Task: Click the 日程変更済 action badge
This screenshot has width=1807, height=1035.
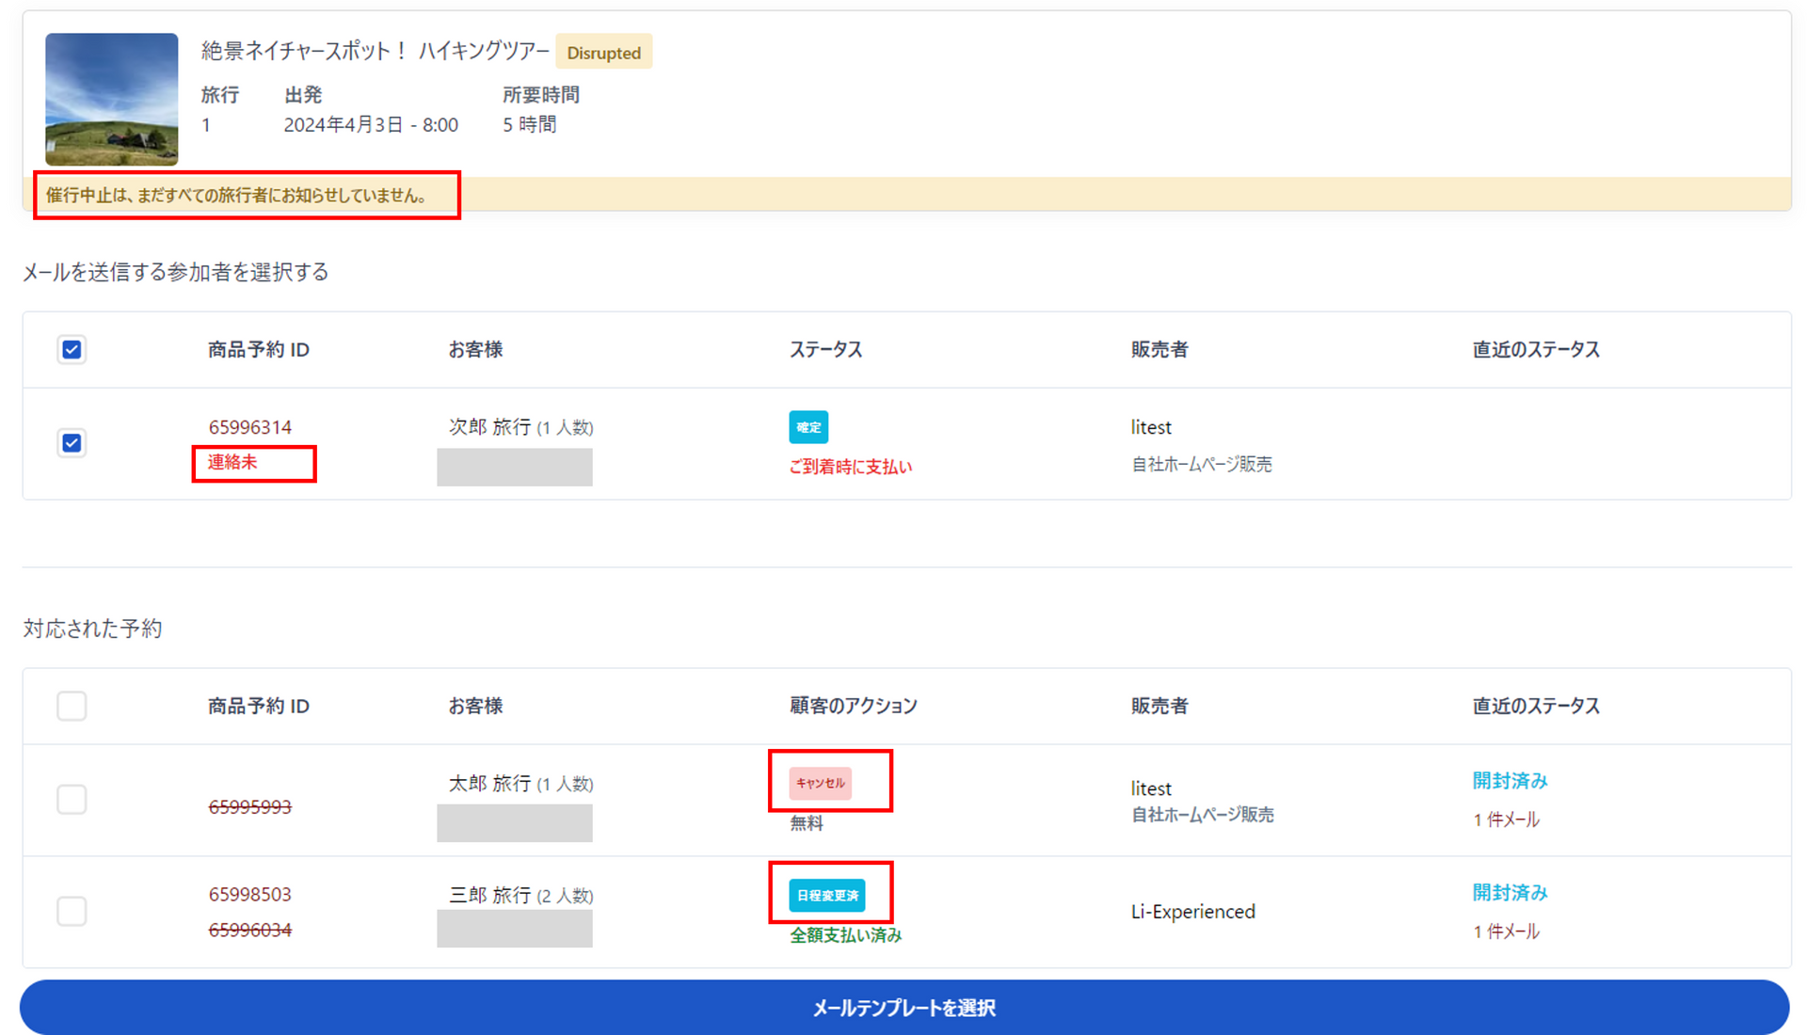Action: click(x=826, y=895)
